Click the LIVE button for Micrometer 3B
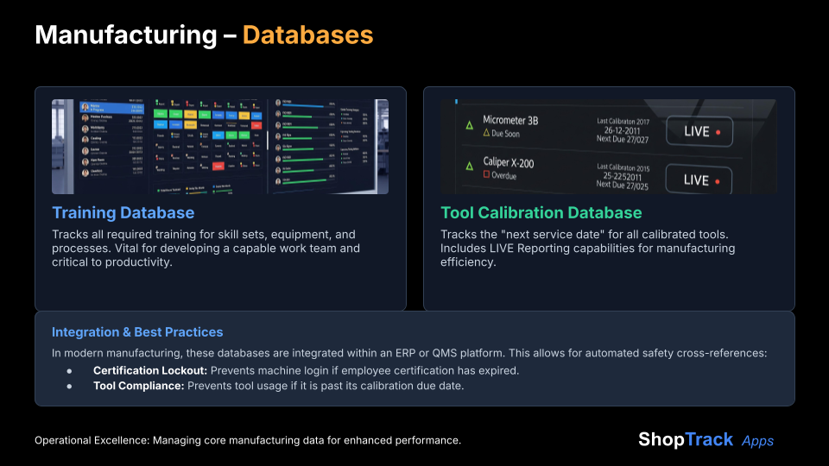Image resolution: width=829 pixels, height=466 pixels. click(x=699, y=131)
